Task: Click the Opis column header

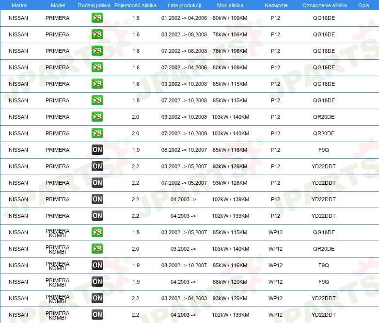Action: coord(363,5)
